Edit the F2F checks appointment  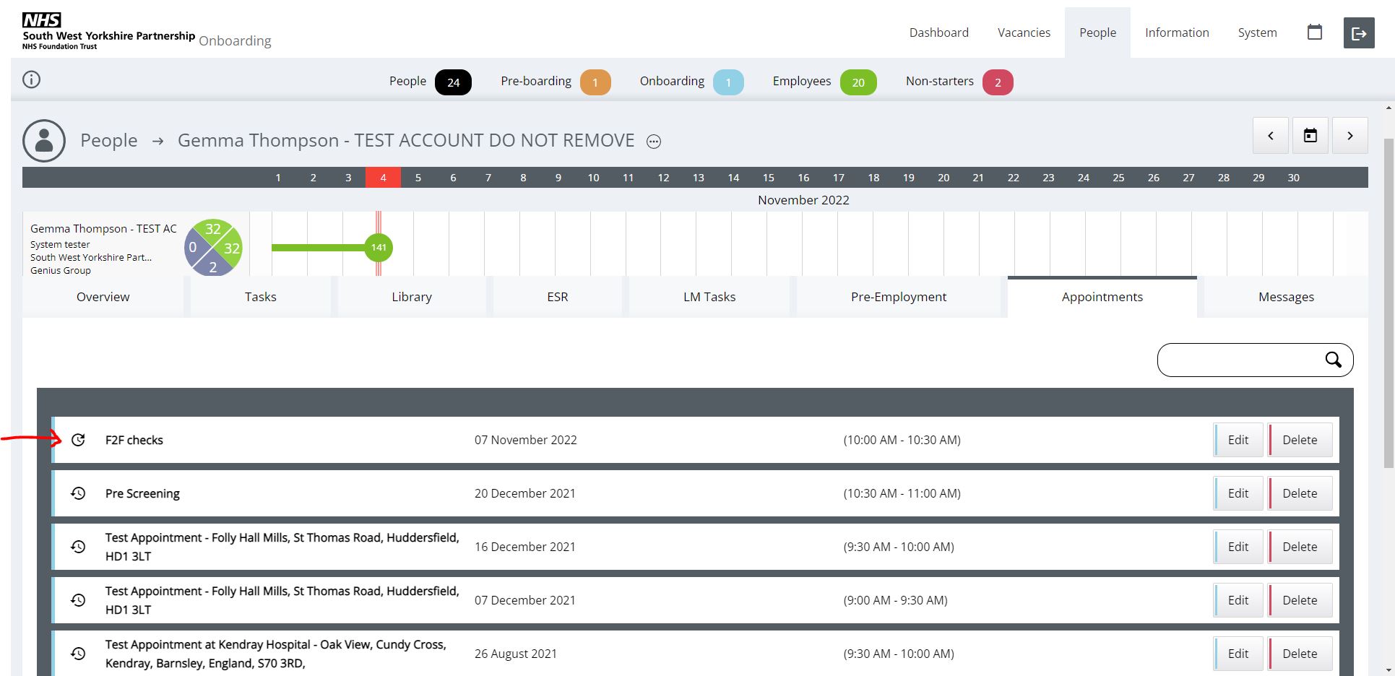(x=1238, y=440)
